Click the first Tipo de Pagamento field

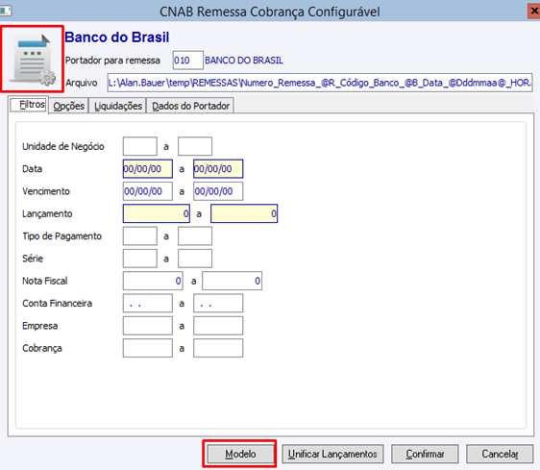140,236
